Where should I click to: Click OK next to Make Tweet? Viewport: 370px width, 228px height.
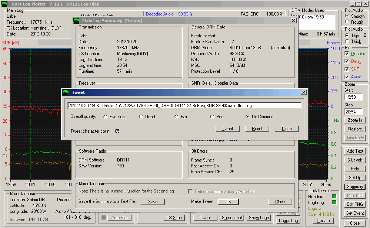click(228, 202)
